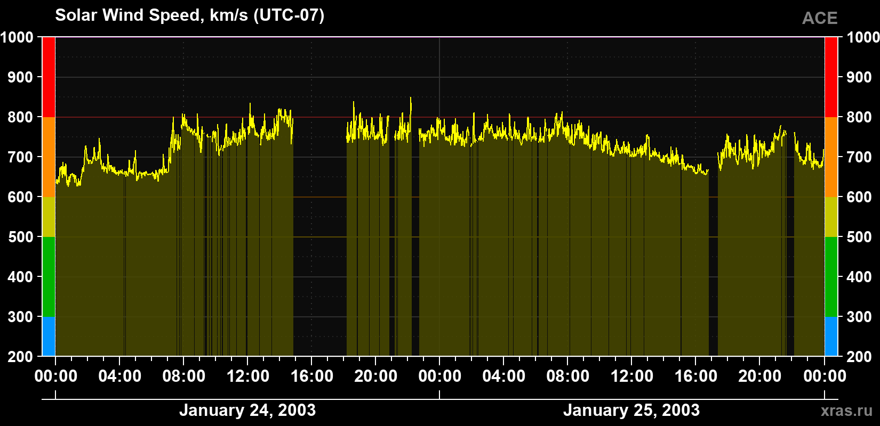Click the gray ACE label
The image size is (880, 426).
pyautogui.click(x=820, y=19)
